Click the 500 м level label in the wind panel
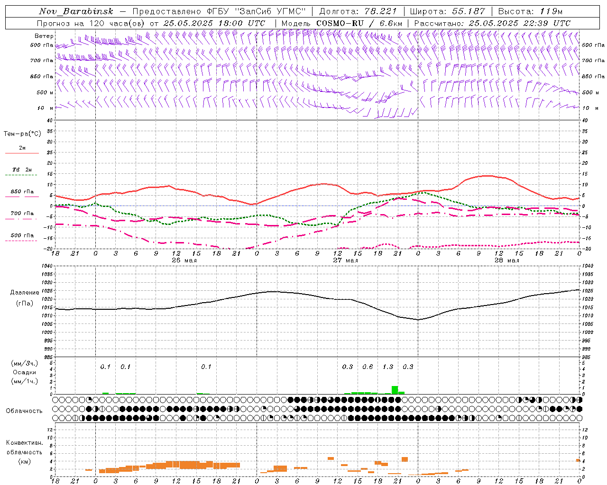 45,92
